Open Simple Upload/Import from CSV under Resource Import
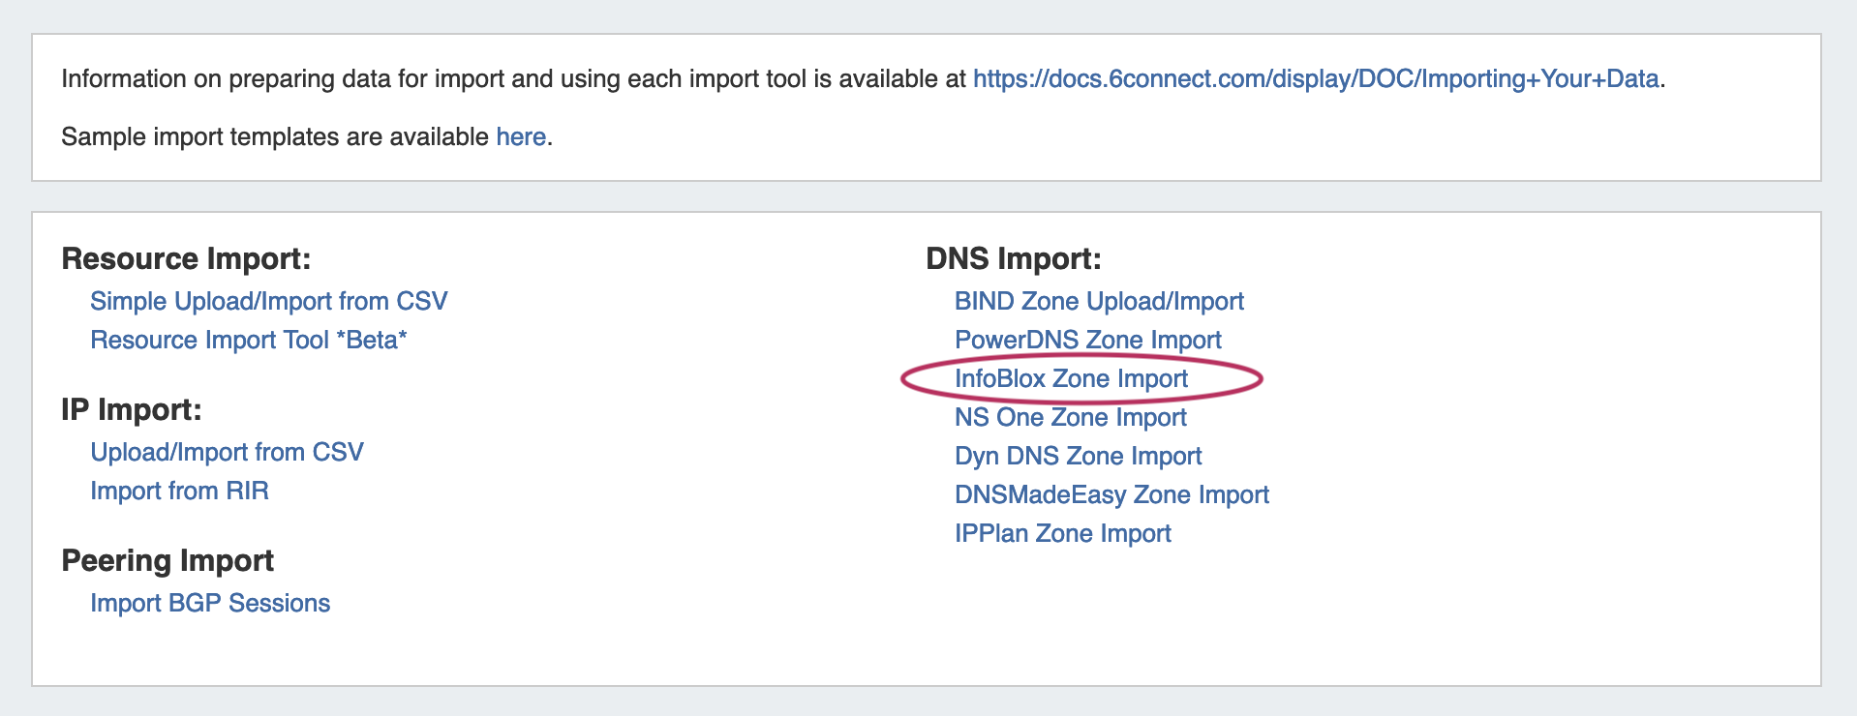Image resolution: width=1857 pixels, height=716 pixels. [x=268, y=302]
